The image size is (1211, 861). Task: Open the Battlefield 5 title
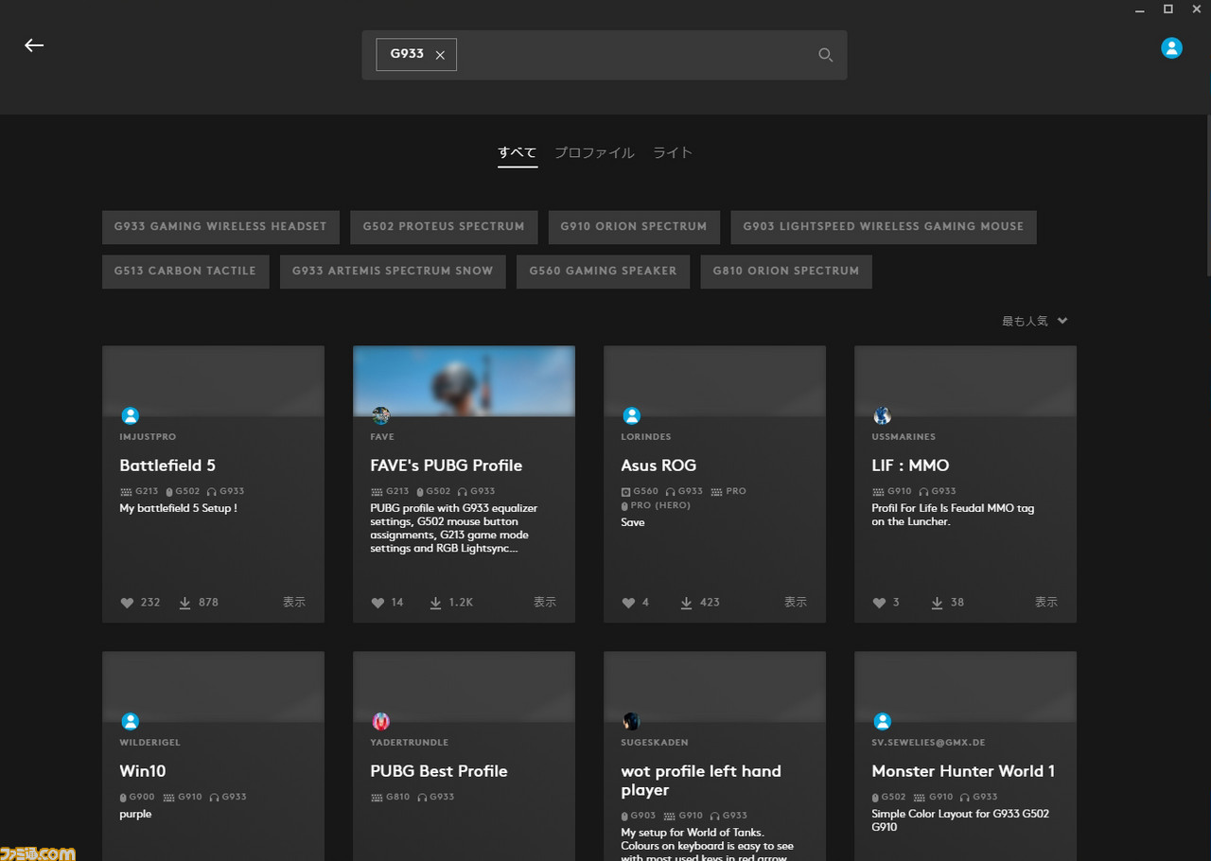click(167, 466)
